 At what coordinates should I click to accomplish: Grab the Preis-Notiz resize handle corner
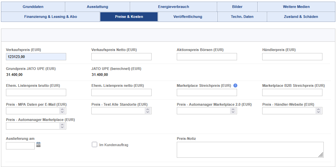(x=321, y=155)
